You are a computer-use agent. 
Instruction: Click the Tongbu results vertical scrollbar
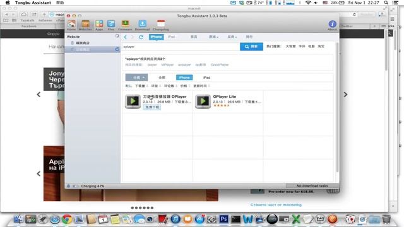coord(337,108)
